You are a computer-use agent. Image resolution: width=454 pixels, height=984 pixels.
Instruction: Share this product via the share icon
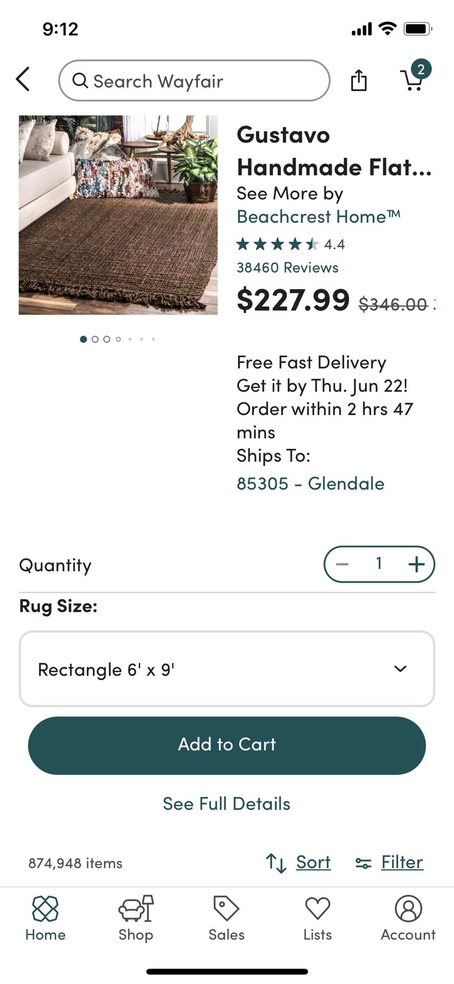point(358,80)
